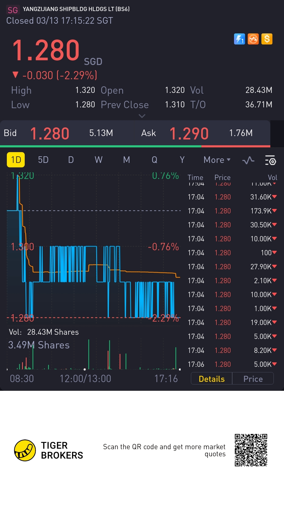Tap the SG market badge
Image resolution: width=284 pixels, height=510 pixels.
tap(13, 10)
